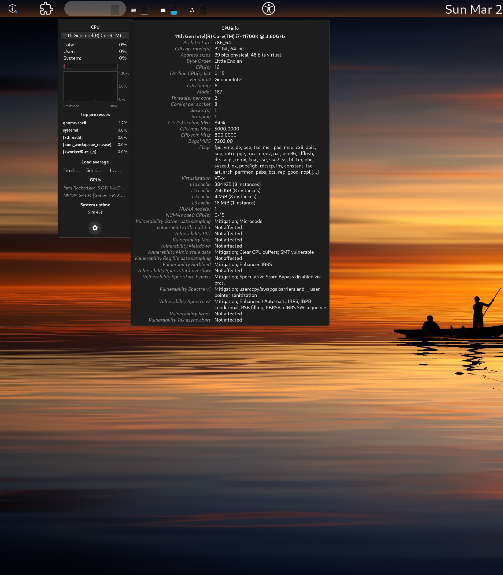Expand the NVIDIA GA104 GeForce GPU entry
Screen dimensions: 503x575
pos(95,195)
